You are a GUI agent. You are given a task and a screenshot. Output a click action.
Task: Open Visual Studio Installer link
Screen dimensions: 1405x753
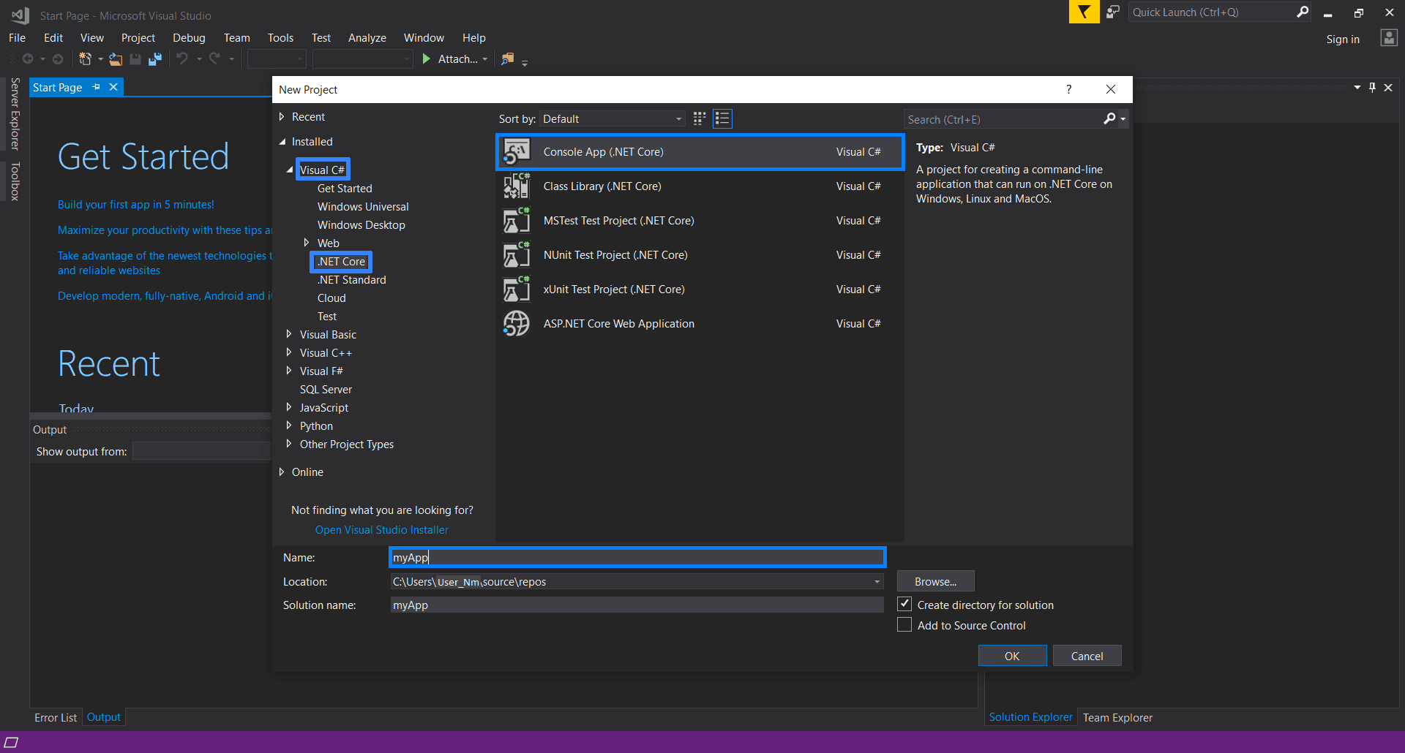pos(381,530)
